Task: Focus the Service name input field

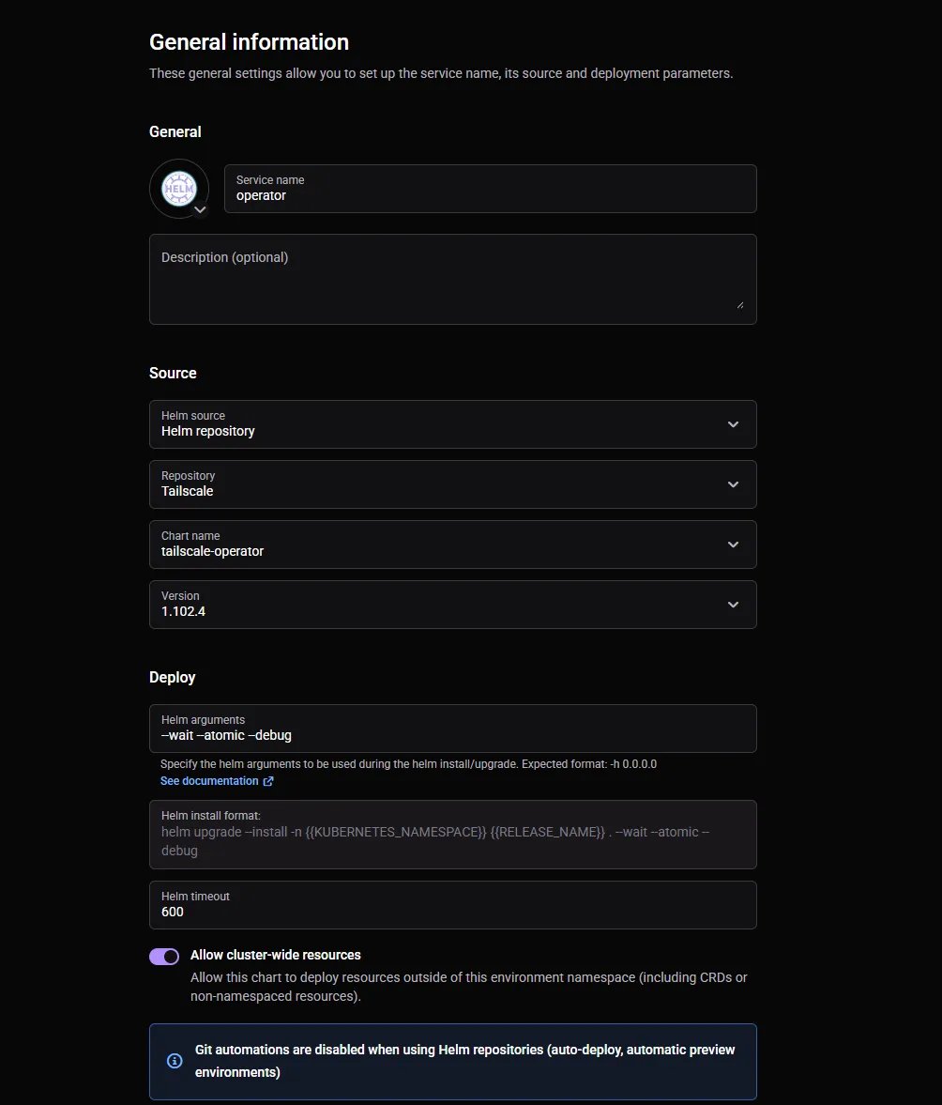Action: (490, 189)
